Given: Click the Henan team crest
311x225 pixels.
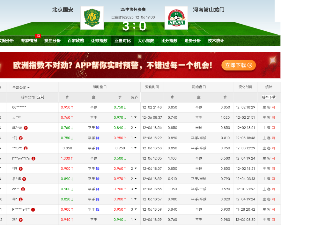Looking at the screenshot, I should coord(176,18).
